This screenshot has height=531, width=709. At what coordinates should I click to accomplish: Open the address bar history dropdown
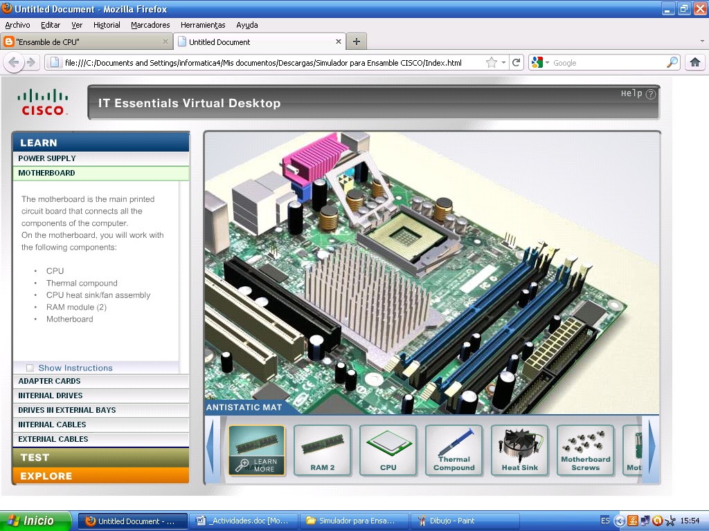505,61
